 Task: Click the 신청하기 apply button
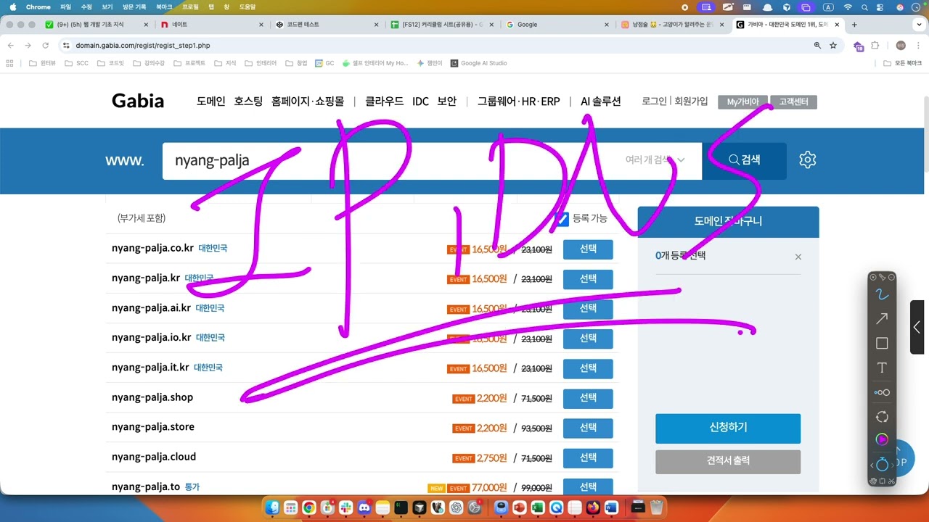pos(728,428)
